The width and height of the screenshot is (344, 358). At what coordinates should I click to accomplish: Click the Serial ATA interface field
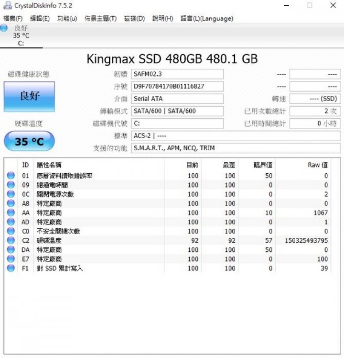click(177, 99)
